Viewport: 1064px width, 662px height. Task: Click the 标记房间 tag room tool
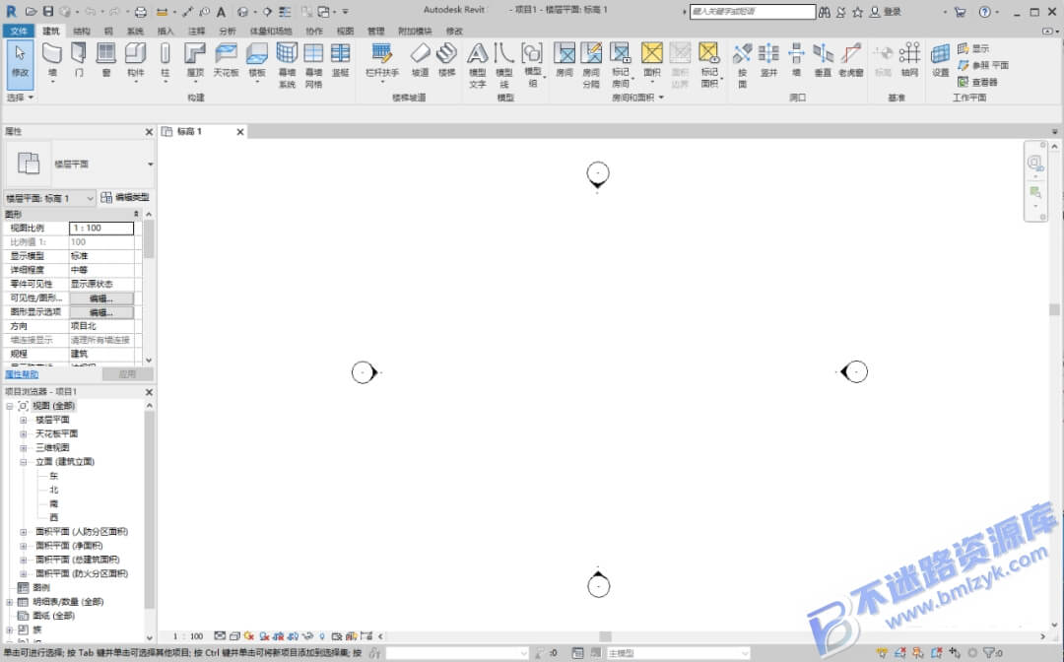click(x=621, y=65)
